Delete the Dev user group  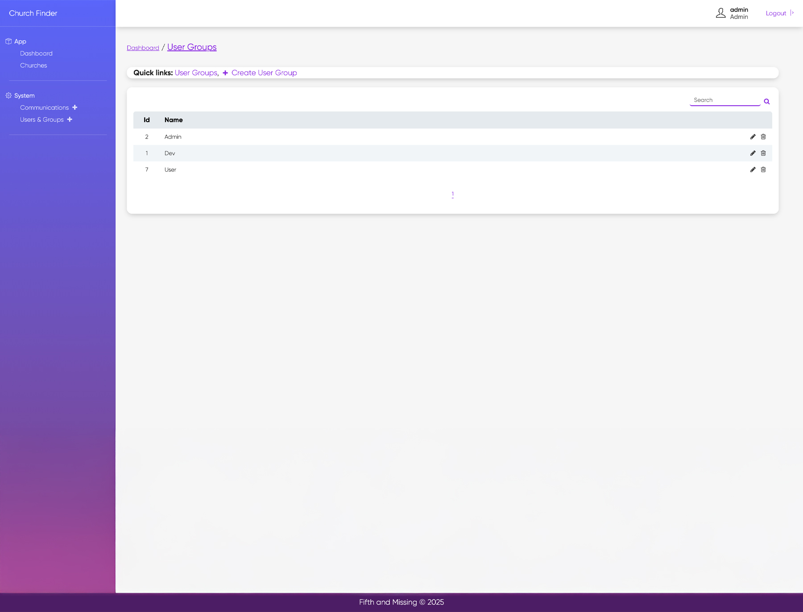coord(763,153)
